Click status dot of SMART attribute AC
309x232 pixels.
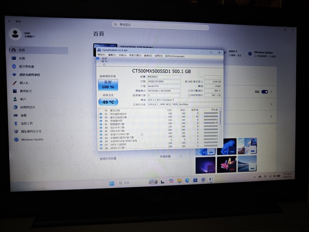(101, 131)
